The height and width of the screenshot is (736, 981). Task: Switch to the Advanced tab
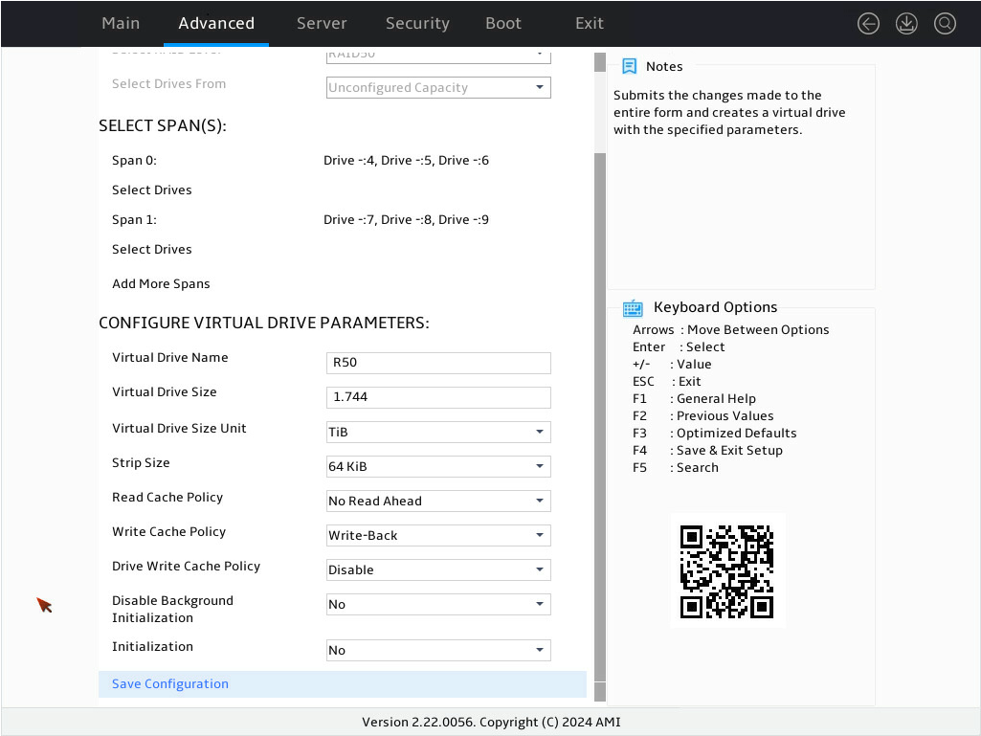(216, 23)
